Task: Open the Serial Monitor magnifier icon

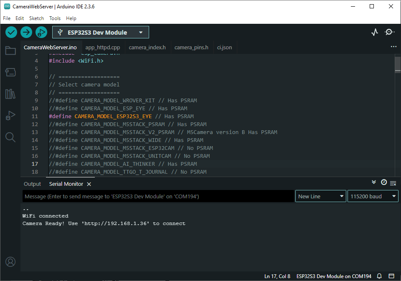Action: (389, 32)
